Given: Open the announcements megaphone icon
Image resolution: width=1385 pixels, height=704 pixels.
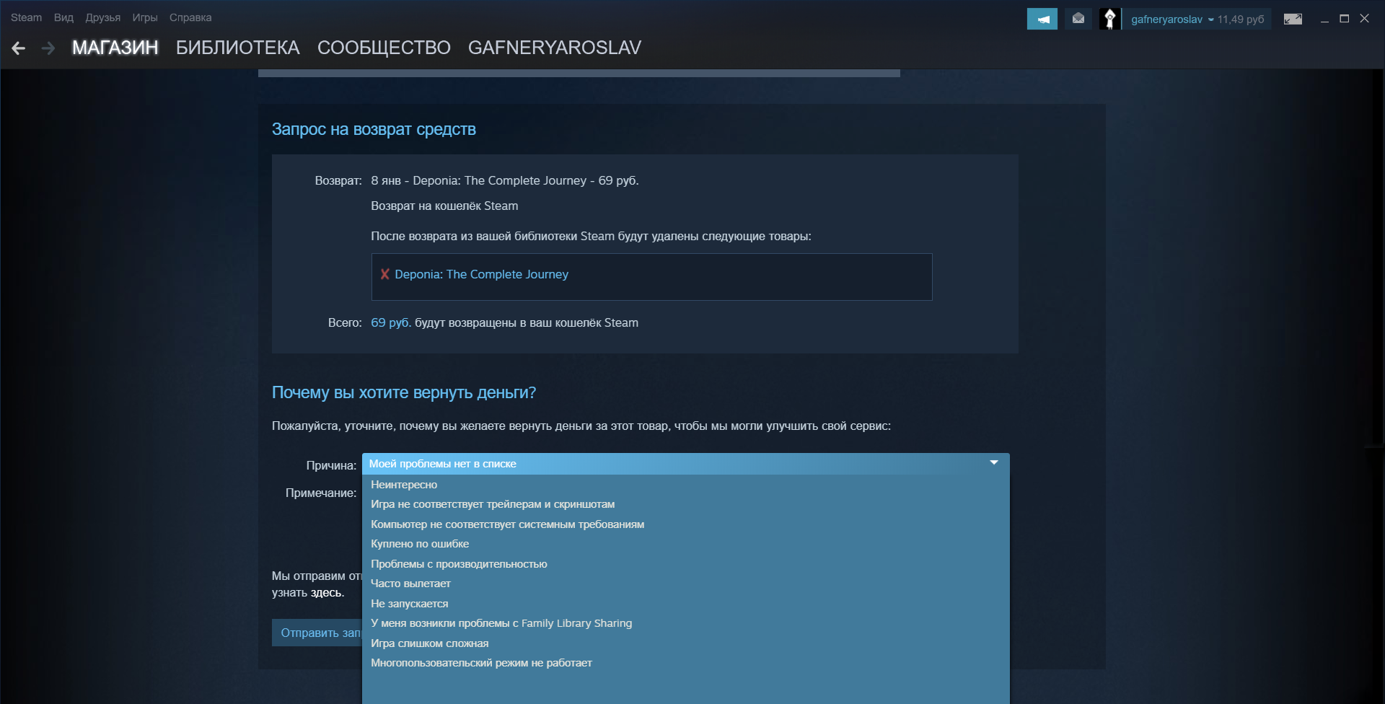Looking at the screenshot, I should [1042, 19].
